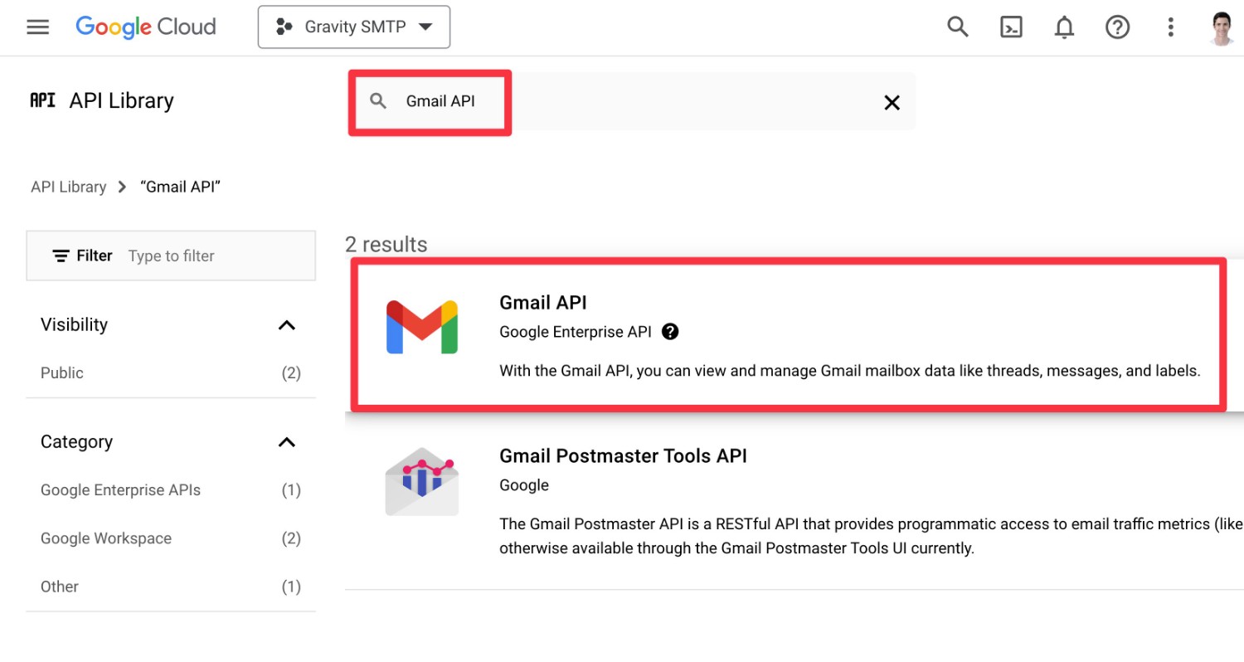The width and height of the screenshot is (1244, 662).
Task: Open the Gravity SMTP project selector
Action: (x=354, y=27)
